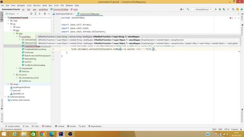
Task: Open the TODO tool window
Action: tap(35, 126)
